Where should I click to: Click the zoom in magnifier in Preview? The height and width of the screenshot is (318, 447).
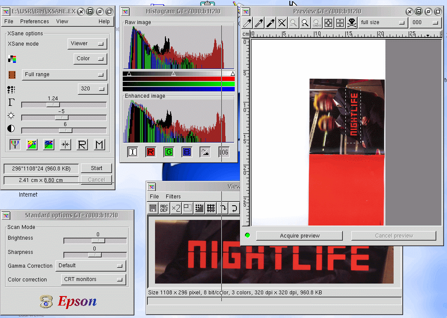[x=305, y=23]
